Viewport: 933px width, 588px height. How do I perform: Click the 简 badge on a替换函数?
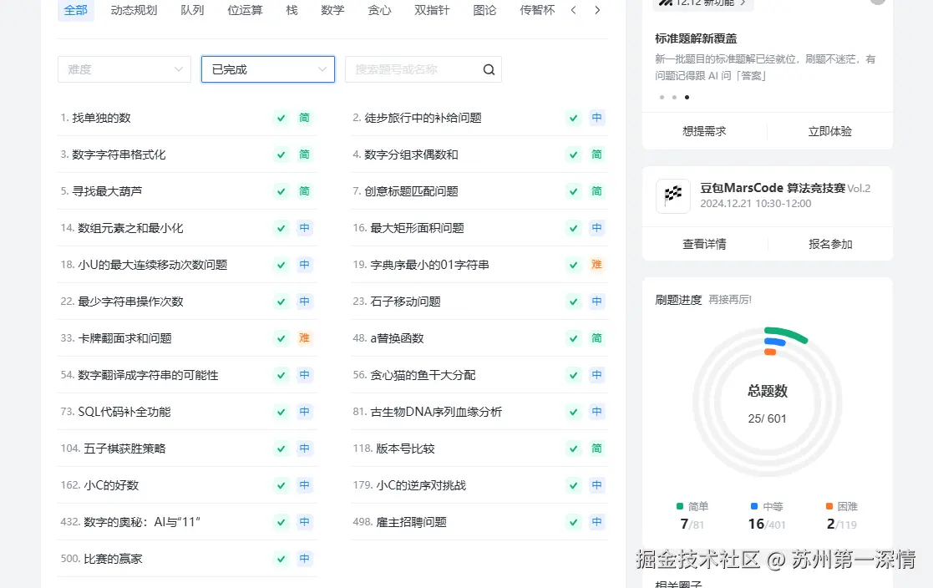[596, 337]
